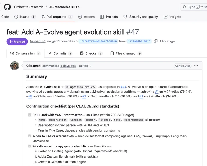Open the #7 link before Terminal-Bench

84,96
